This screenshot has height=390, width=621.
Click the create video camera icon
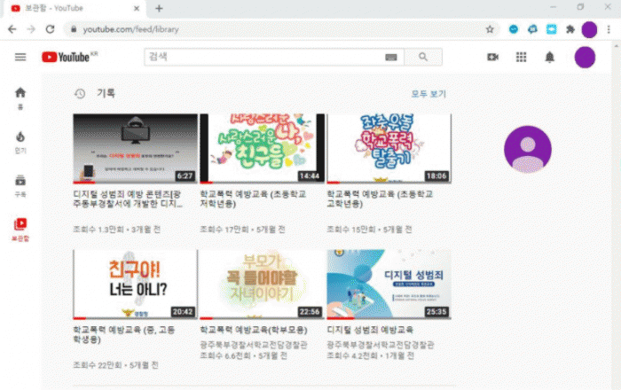pyautogui.click(x=492, y=57)
